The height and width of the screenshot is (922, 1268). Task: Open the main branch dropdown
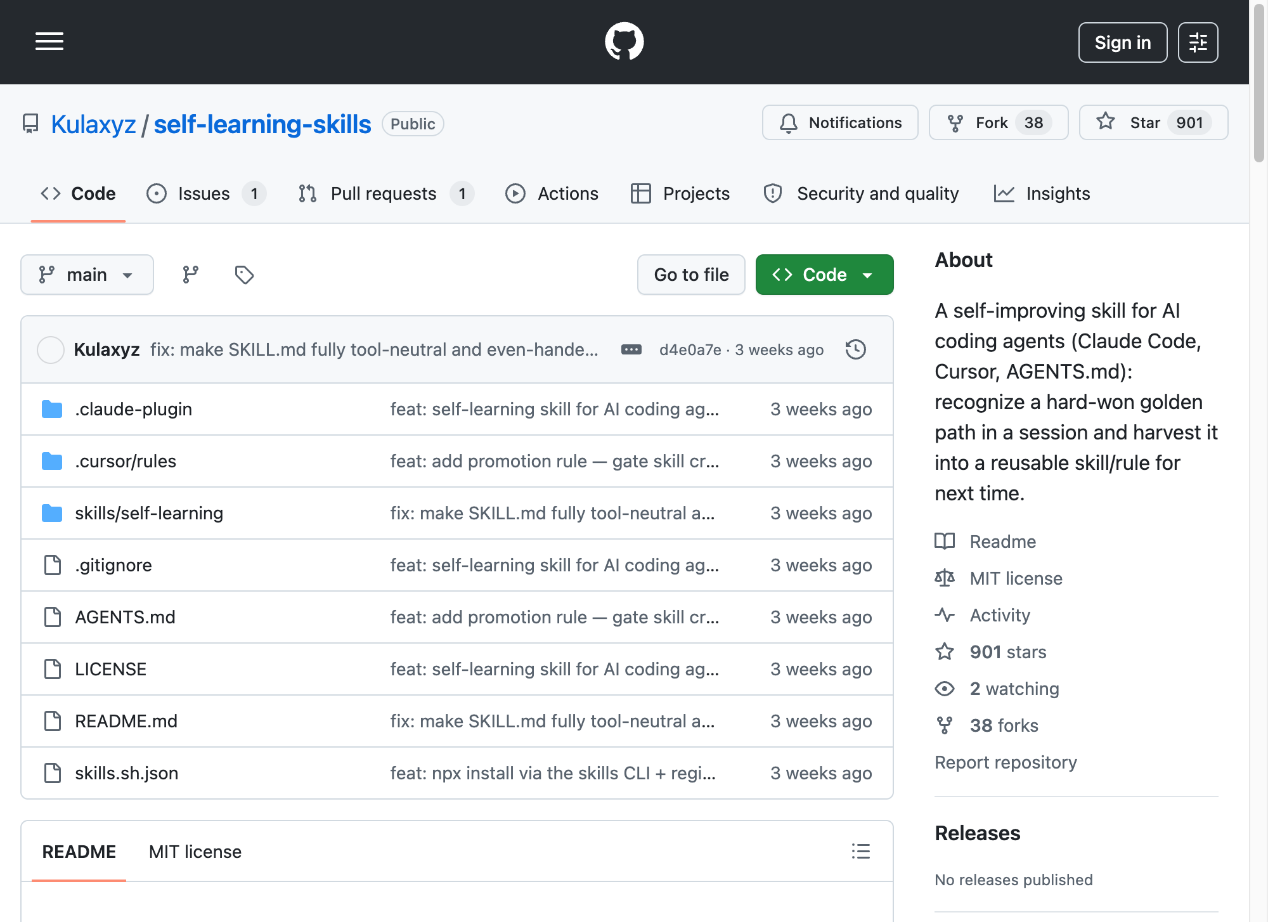click(87, 275)
